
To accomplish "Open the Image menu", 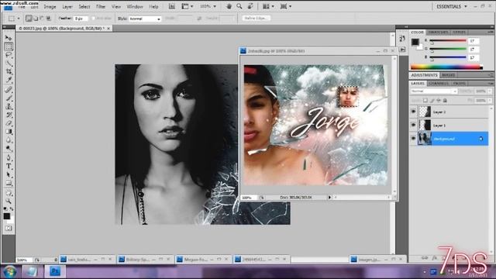I will tap(50, 7).
